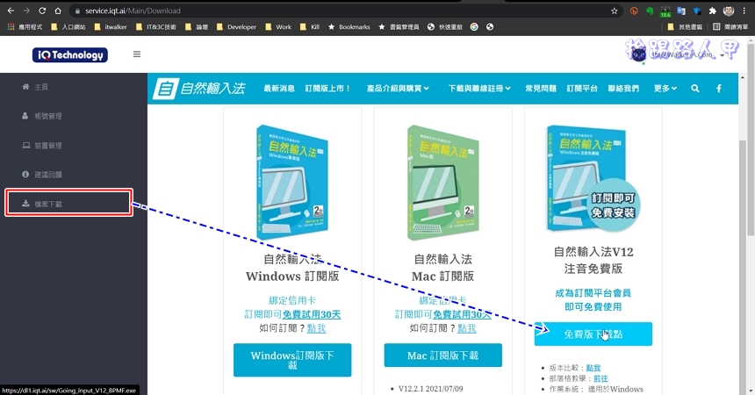
Task: Open the Facebook icon in navbar
Action: click(718, 88)
